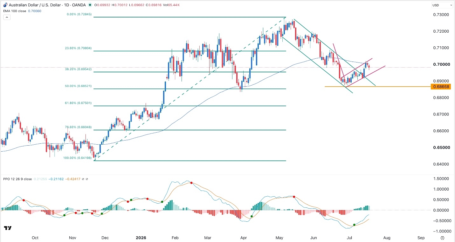Click the 0.64000 price axis label
The height and width of the screenshot is (242, 455).
point(441,164)
